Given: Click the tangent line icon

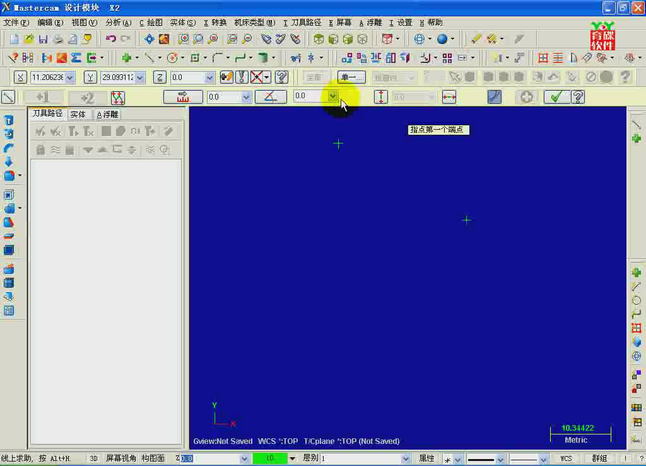Looking at the screenshot, I should click(x=495, y=97).
